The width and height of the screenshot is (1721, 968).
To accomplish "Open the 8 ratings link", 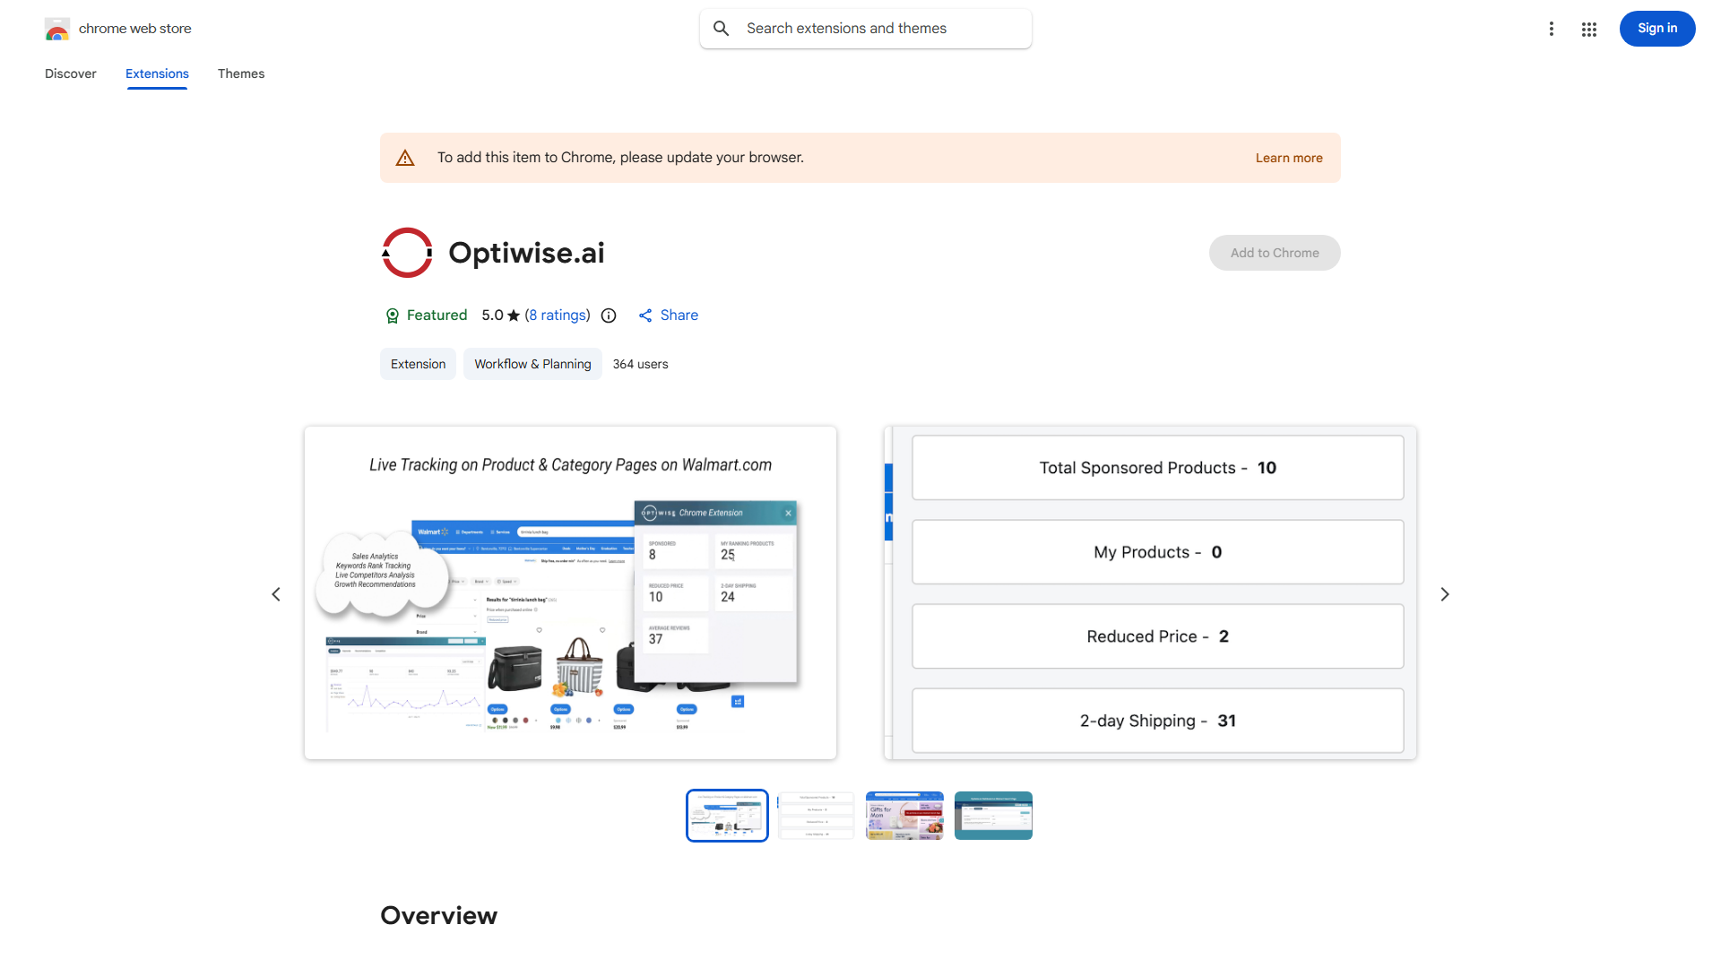I will [557, 315].
